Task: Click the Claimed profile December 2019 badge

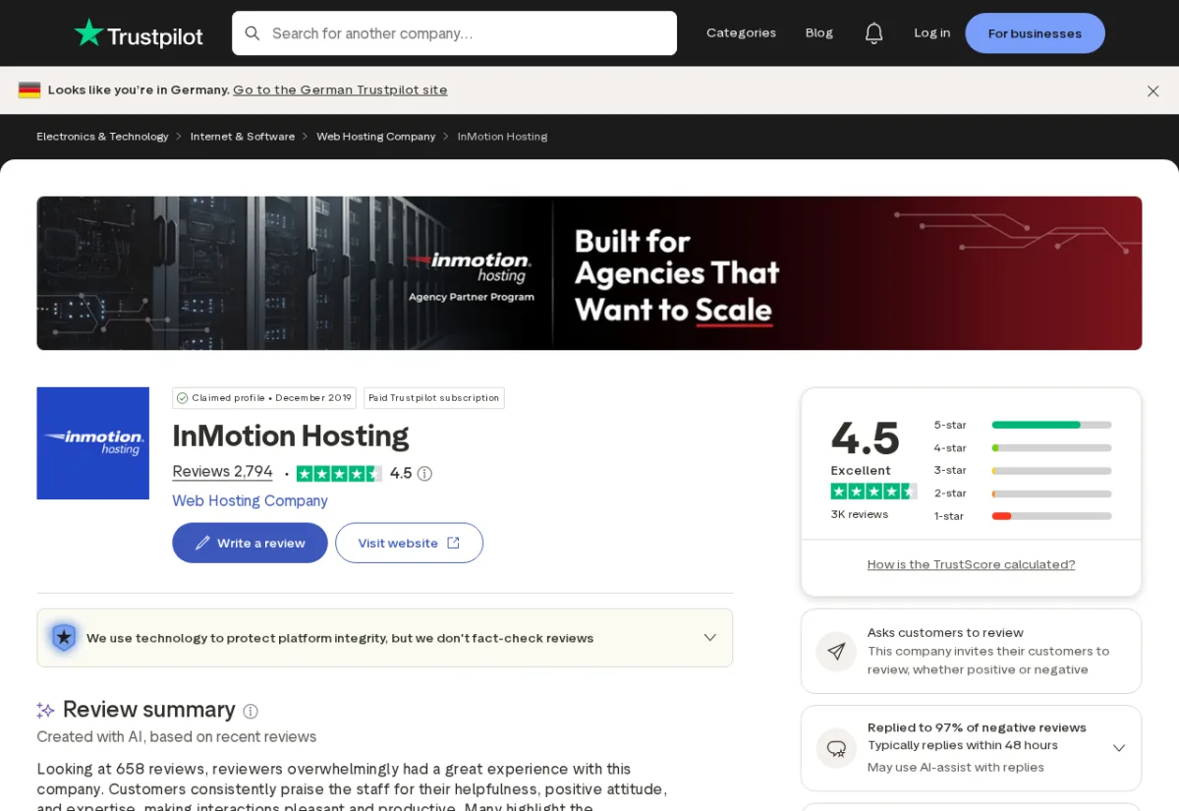Action: tap(263, 398)
